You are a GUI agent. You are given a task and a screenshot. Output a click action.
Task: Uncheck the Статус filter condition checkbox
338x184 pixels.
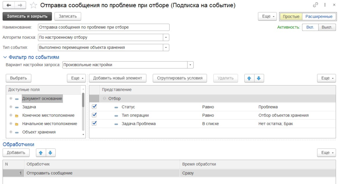tap(94, 107)
